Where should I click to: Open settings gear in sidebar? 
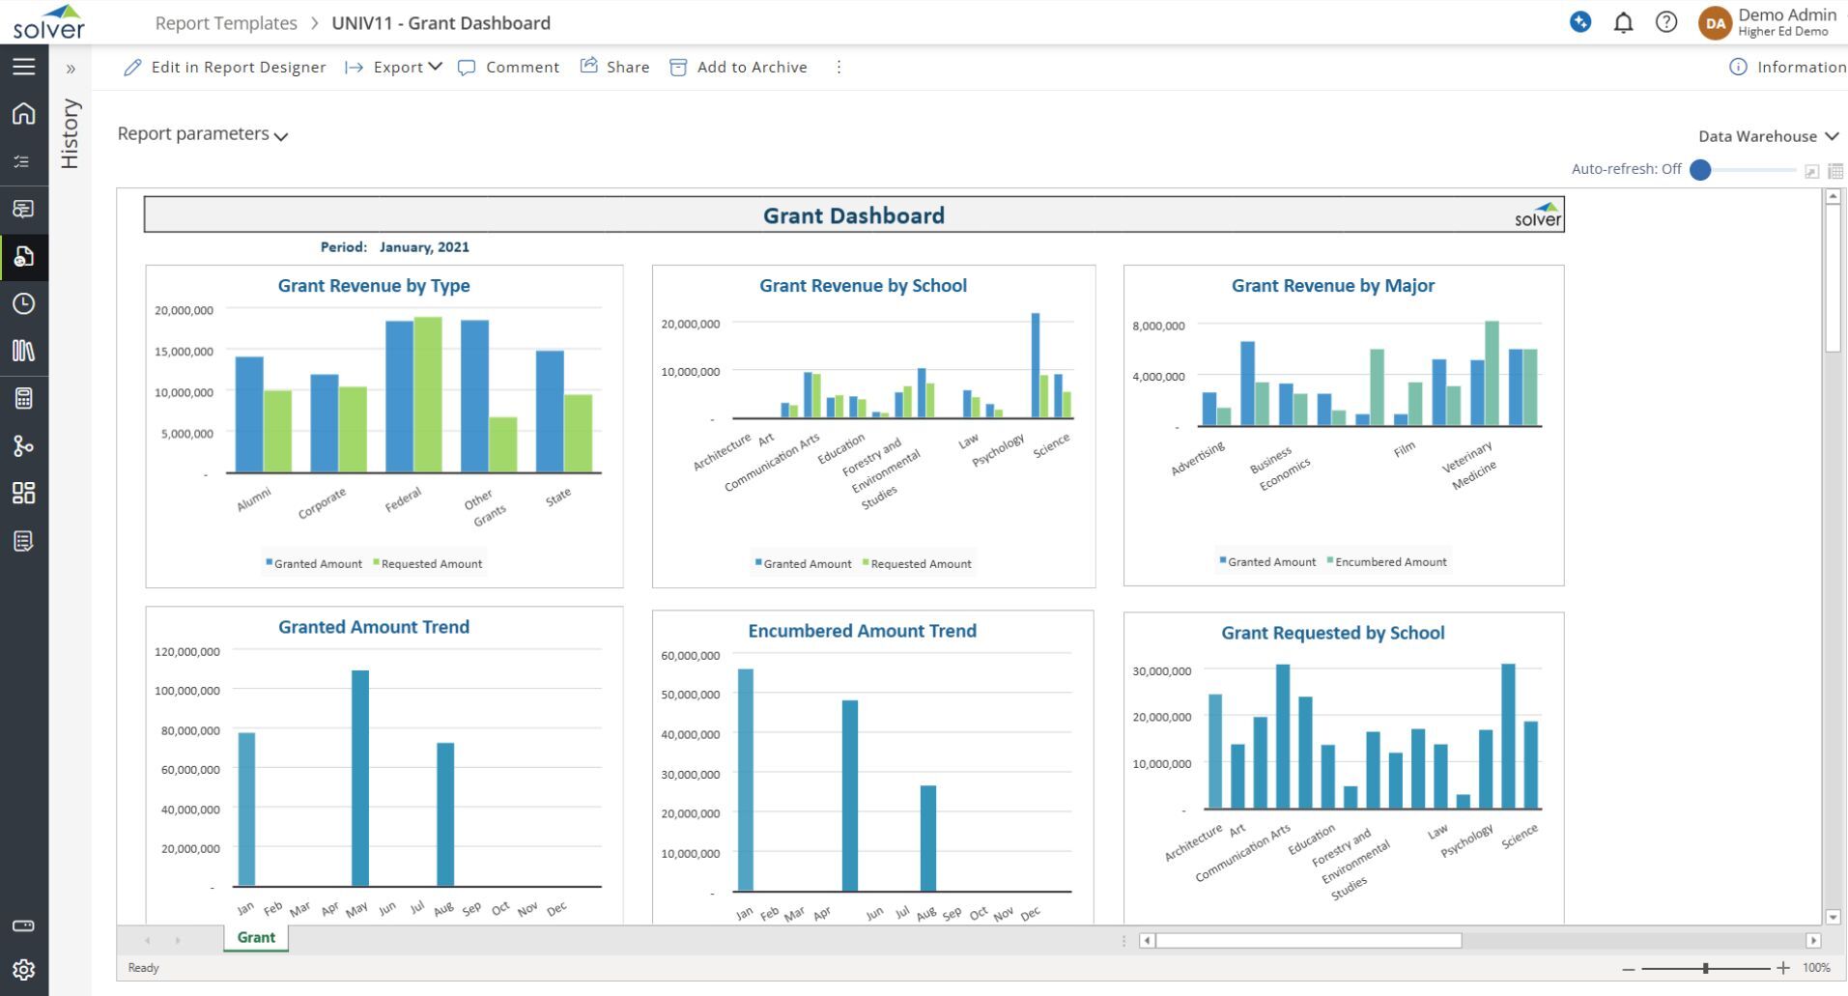pos(24,969)
